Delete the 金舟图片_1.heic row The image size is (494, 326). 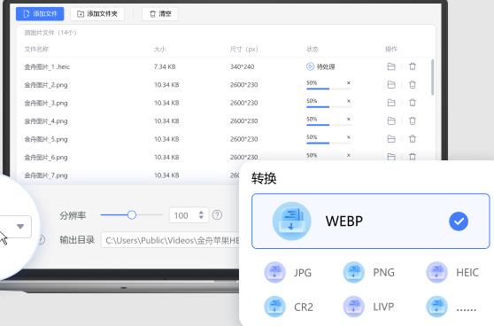[x=413, y=66]
